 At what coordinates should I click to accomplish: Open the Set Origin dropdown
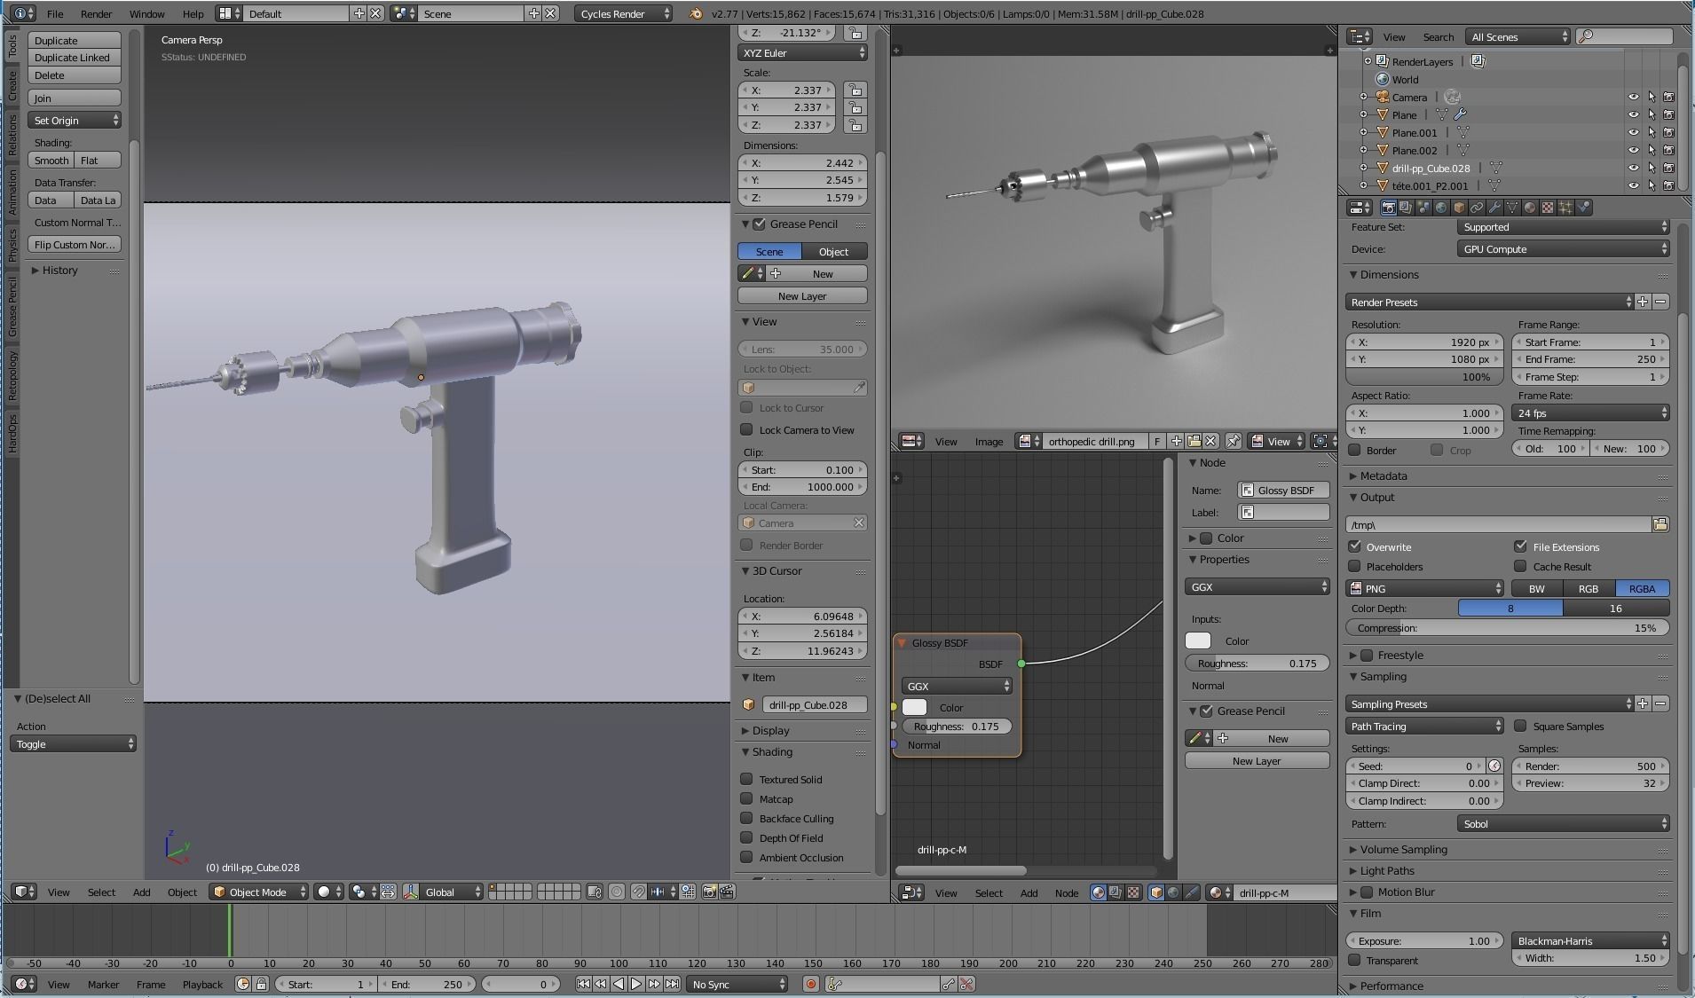pyautogui.click(x=75, y=120)
